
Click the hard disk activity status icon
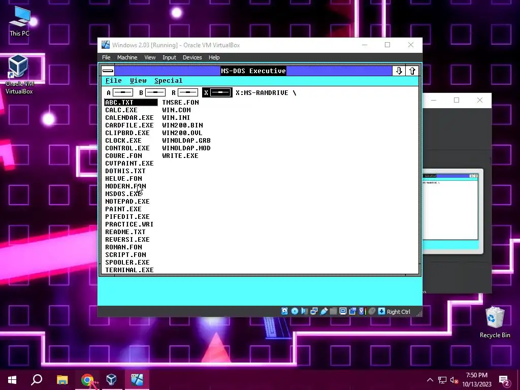(x=284, y=311)
